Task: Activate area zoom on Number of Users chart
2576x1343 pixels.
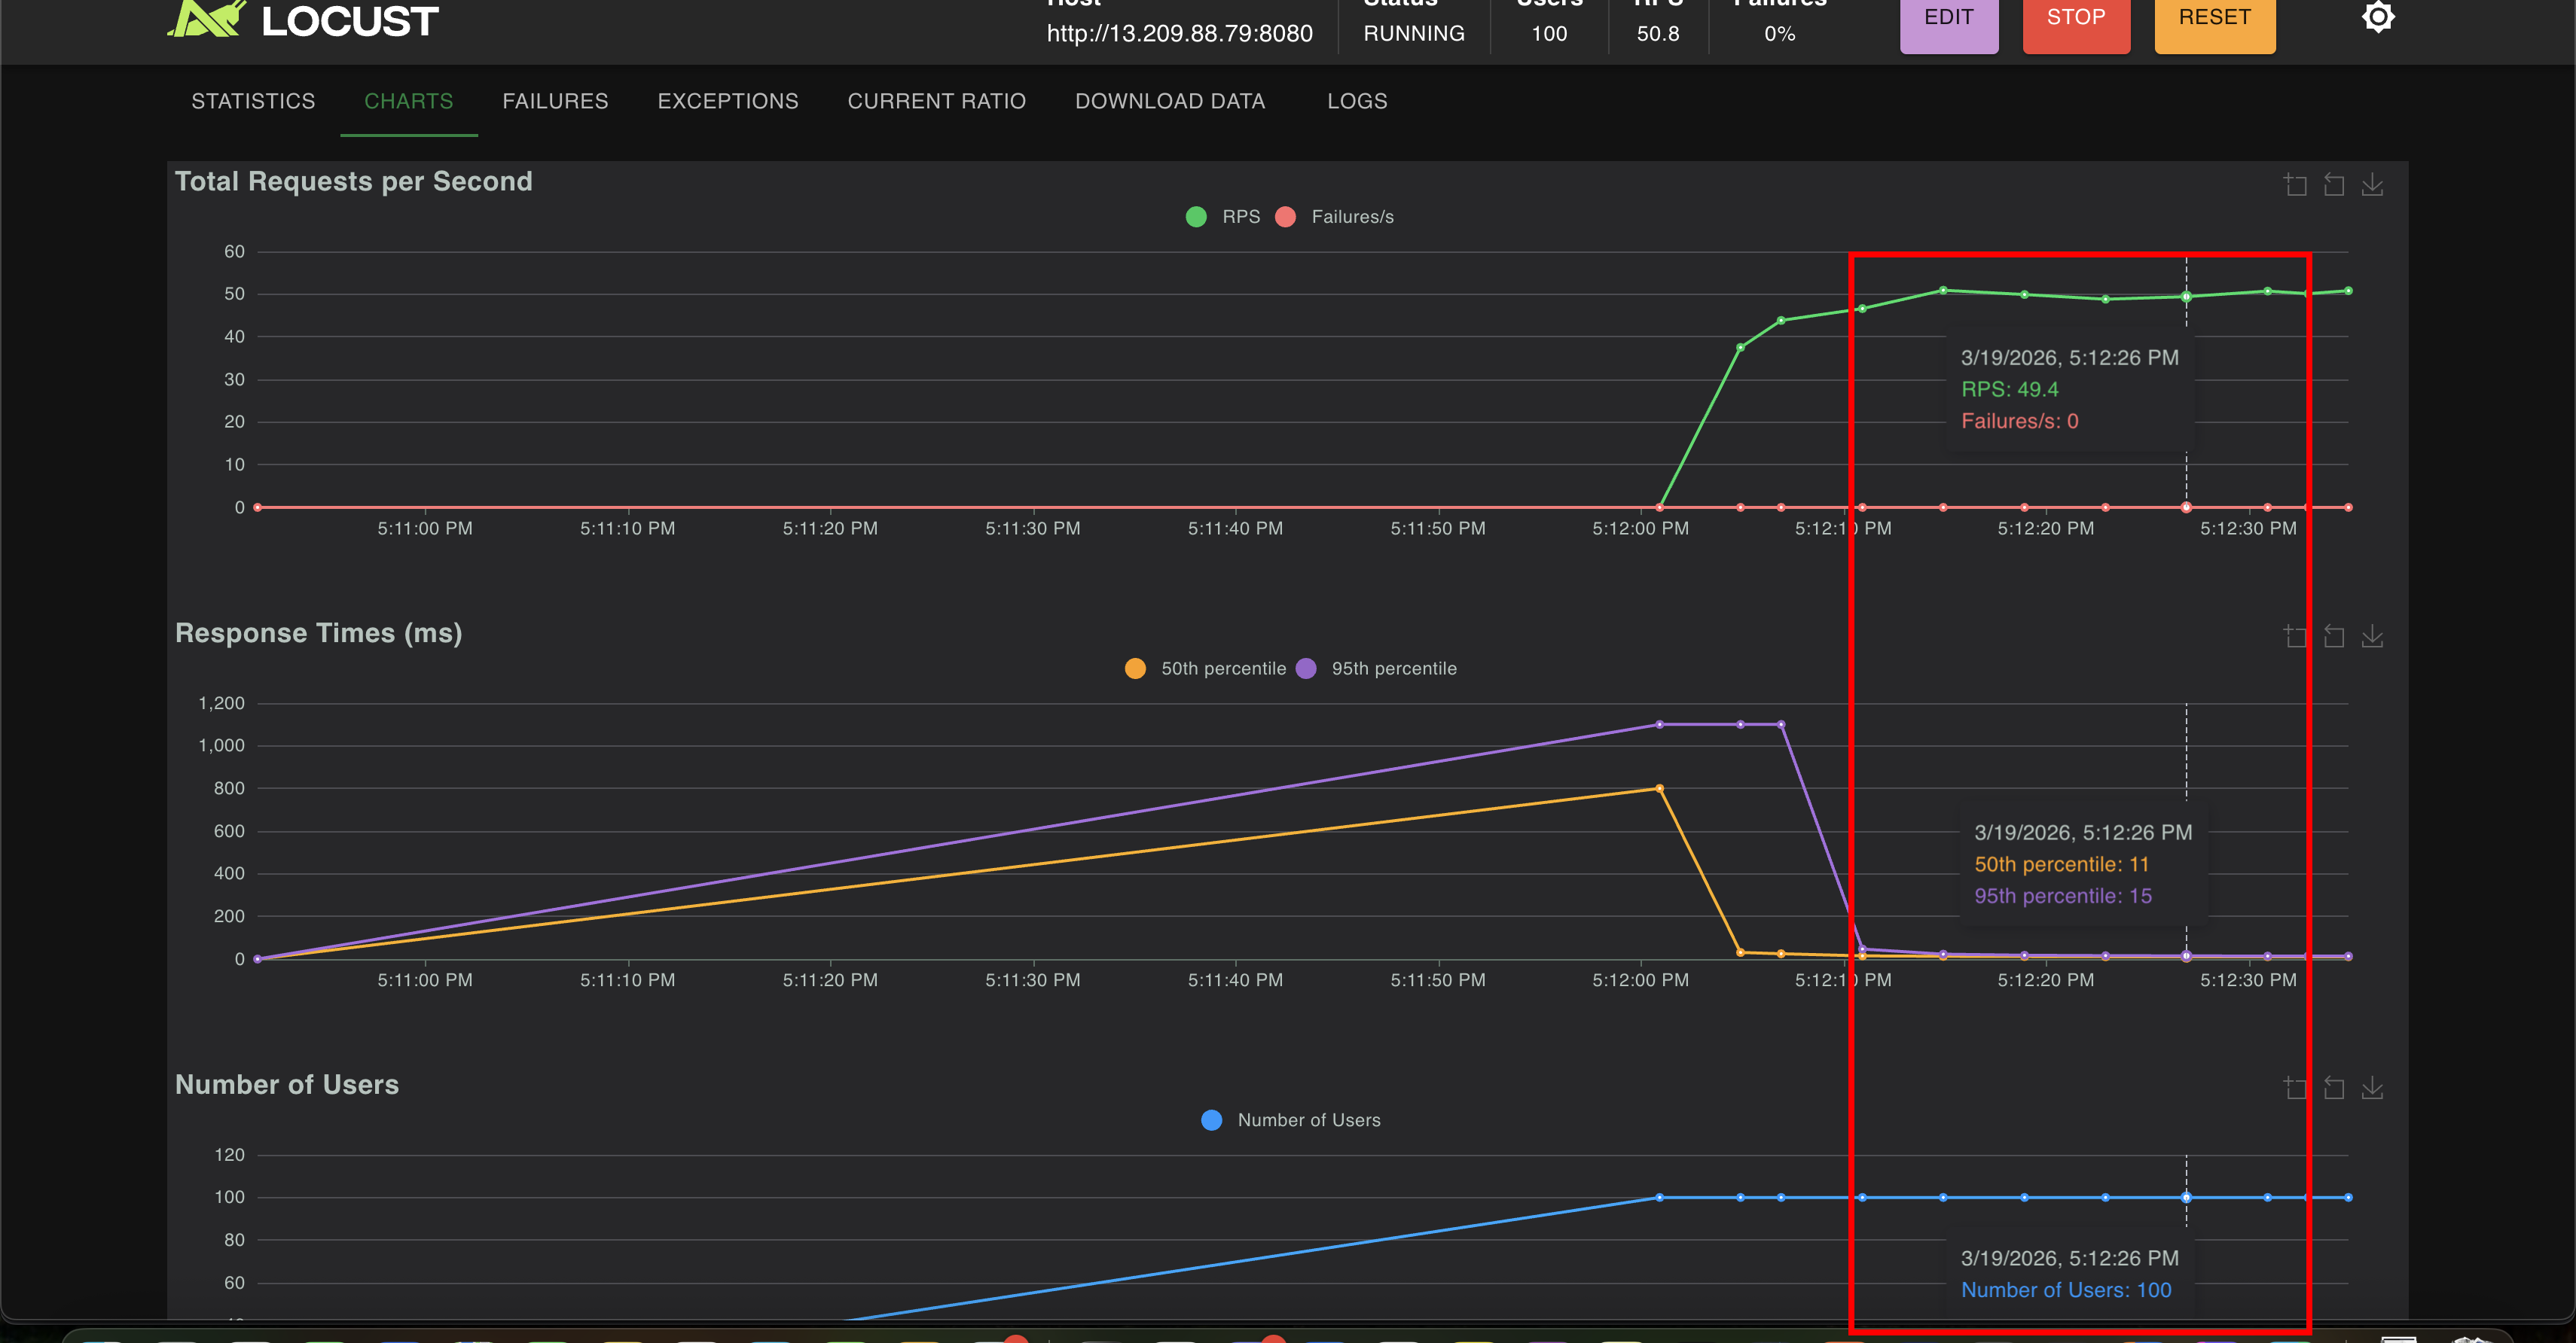Action: (x=2296, y=1089)
